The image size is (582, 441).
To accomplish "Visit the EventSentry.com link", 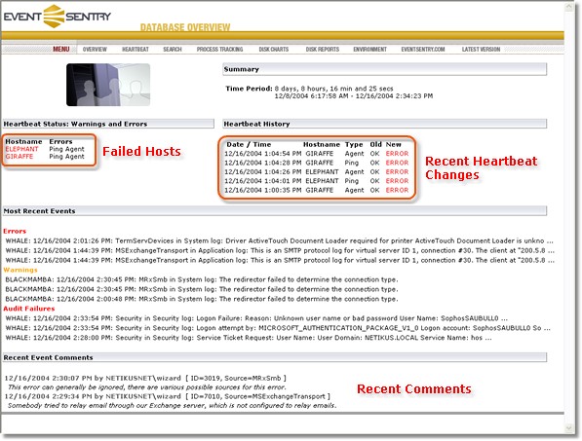I will coord(423,50).
